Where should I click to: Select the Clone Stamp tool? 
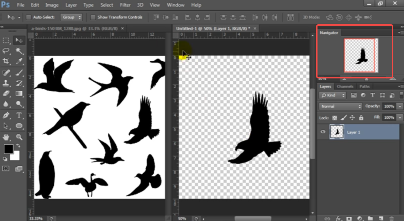[x=6, y=83]
